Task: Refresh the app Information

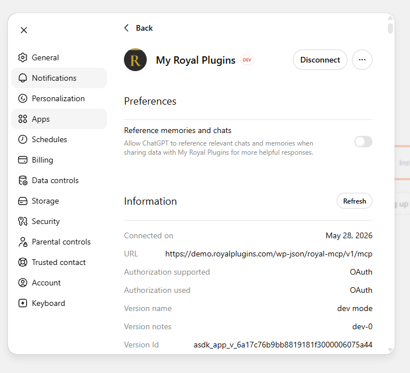Action: point(354,201)
